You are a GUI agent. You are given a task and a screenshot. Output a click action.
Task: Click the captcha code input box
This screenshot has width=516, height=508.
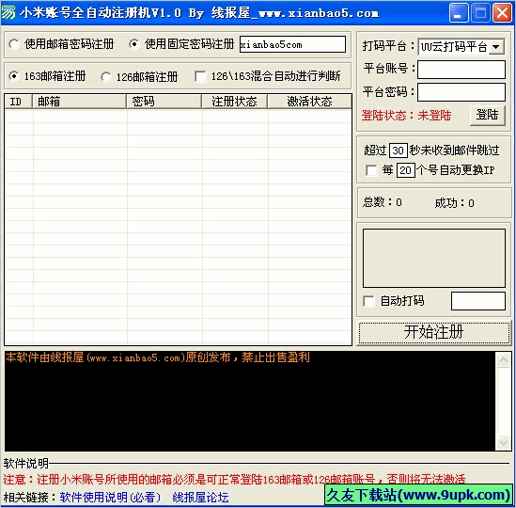click(478, 301)
